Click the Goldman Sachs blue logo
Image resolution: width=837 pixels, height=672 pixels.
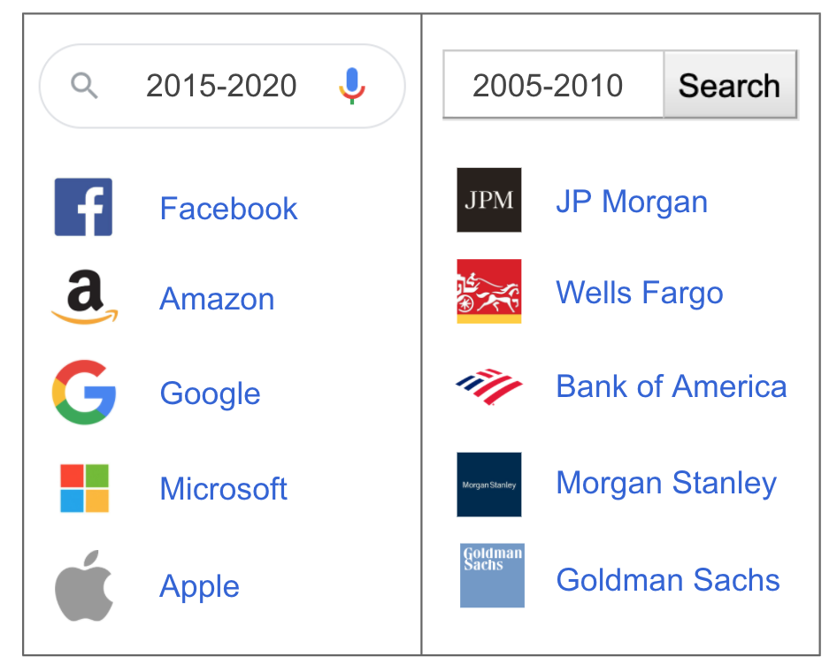[492, 576]
